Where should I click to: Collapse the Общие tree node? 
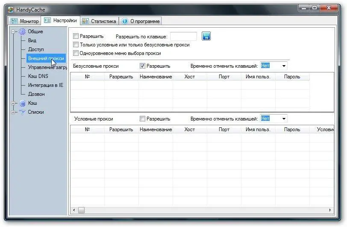[x=14, y=32]
